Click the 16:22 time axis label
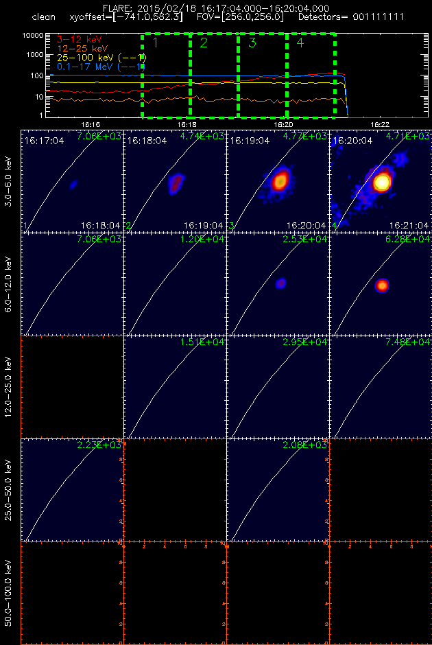The height and width of the screenshot is (645, 432). coord(379,124)
